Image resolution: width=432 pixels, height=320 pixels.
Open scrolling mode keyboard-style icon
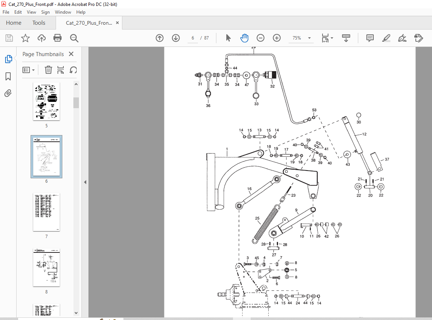(x=346, y=38)
